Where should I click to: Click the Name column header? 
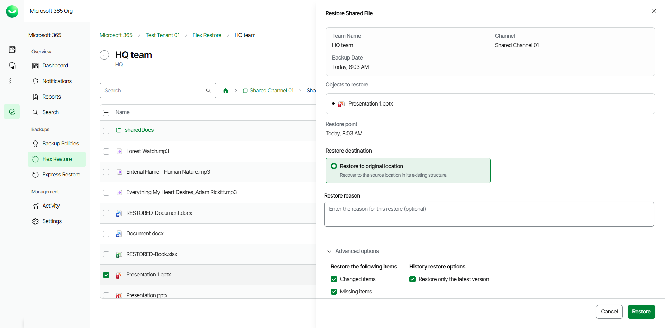(122, 112)
